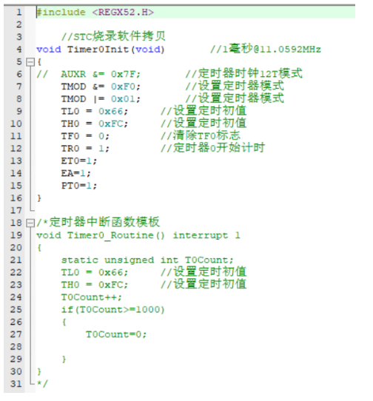
Task: Click the TMOD &= 0xF0; statement
Action: tap(101, 87)
